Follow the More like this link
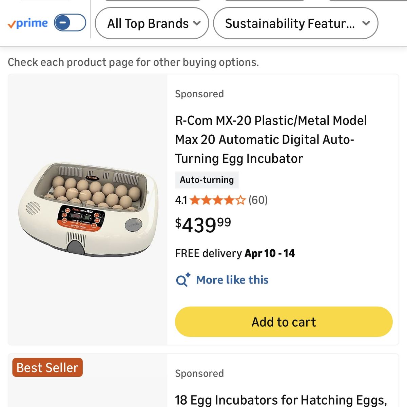 pyautogui.click(x=232, y=280)
